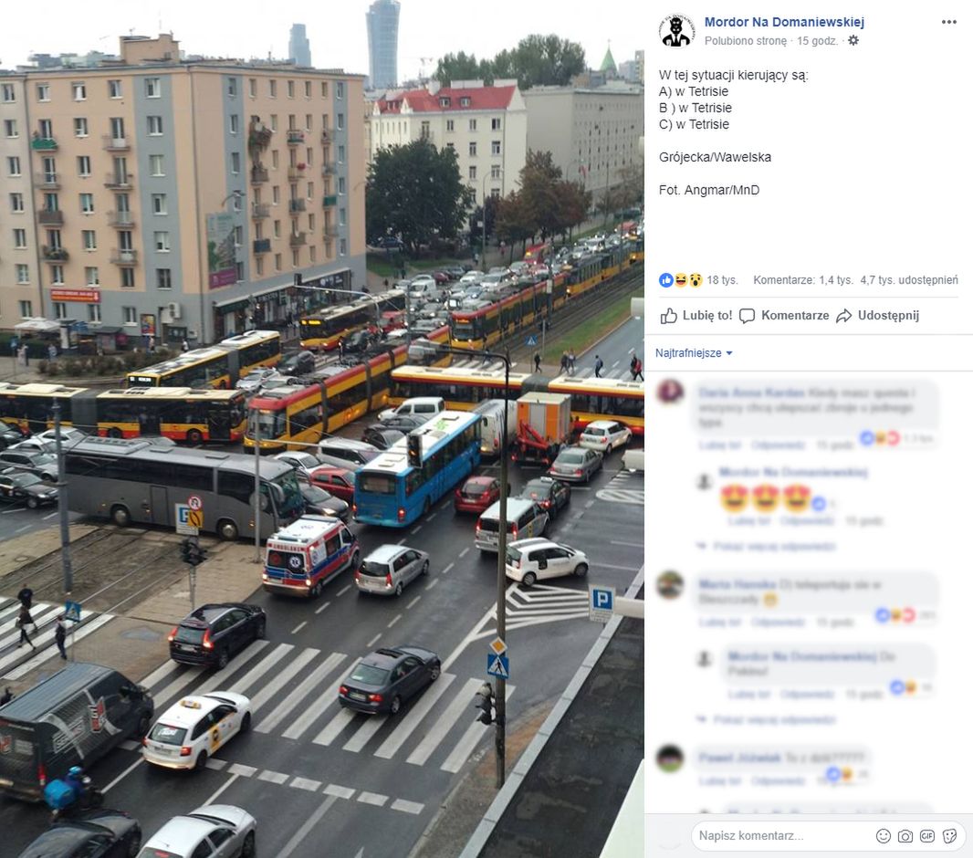Click the thumbs-up Lubię to! icon
973x858 pixels.
[668, 316]
